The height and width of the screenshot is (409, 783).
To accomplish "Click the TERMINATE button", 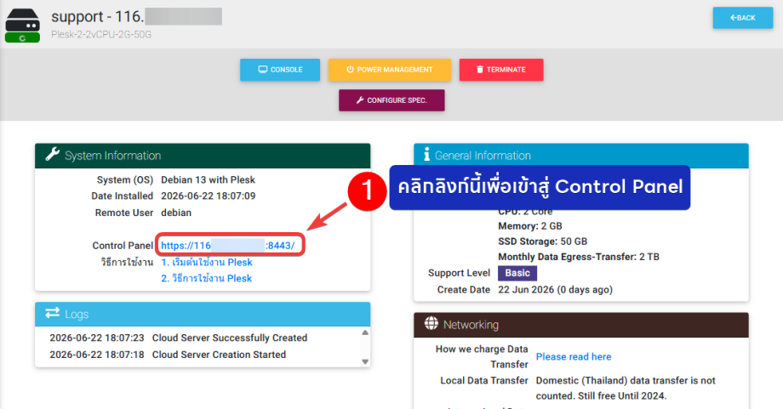I will coord(500,70).
